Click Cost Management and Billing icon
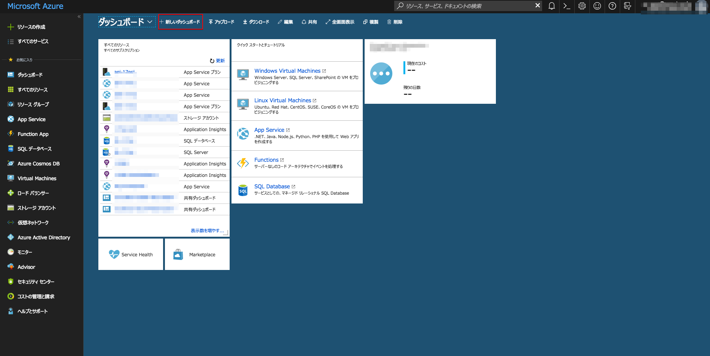Viewport: 710px width, 356px height. pyautogui.click(x=11, y=296)
